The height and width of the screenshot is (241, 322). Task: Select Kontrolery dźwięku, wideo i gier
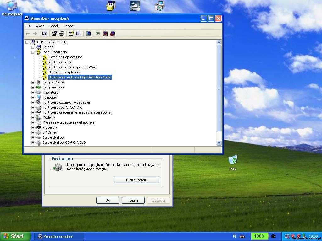[66, 102]
